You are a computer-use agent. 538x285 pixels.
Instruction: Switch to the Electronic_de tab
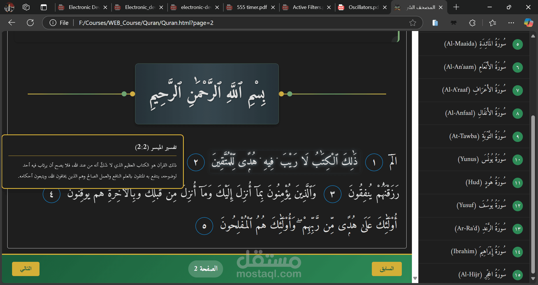click(x=139, y=7)
